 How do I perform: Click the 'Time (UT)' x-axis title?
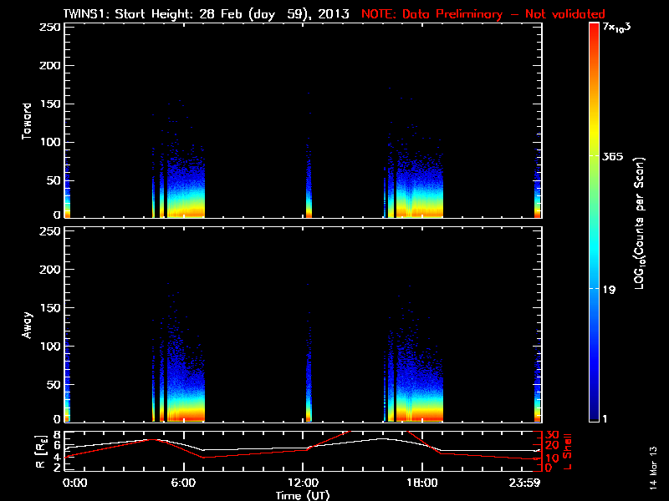coord(304,494)
